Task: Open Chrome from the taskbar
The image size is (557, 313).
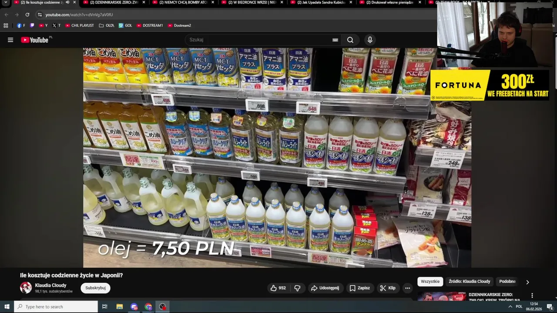Action: click(x=148, y=307)
